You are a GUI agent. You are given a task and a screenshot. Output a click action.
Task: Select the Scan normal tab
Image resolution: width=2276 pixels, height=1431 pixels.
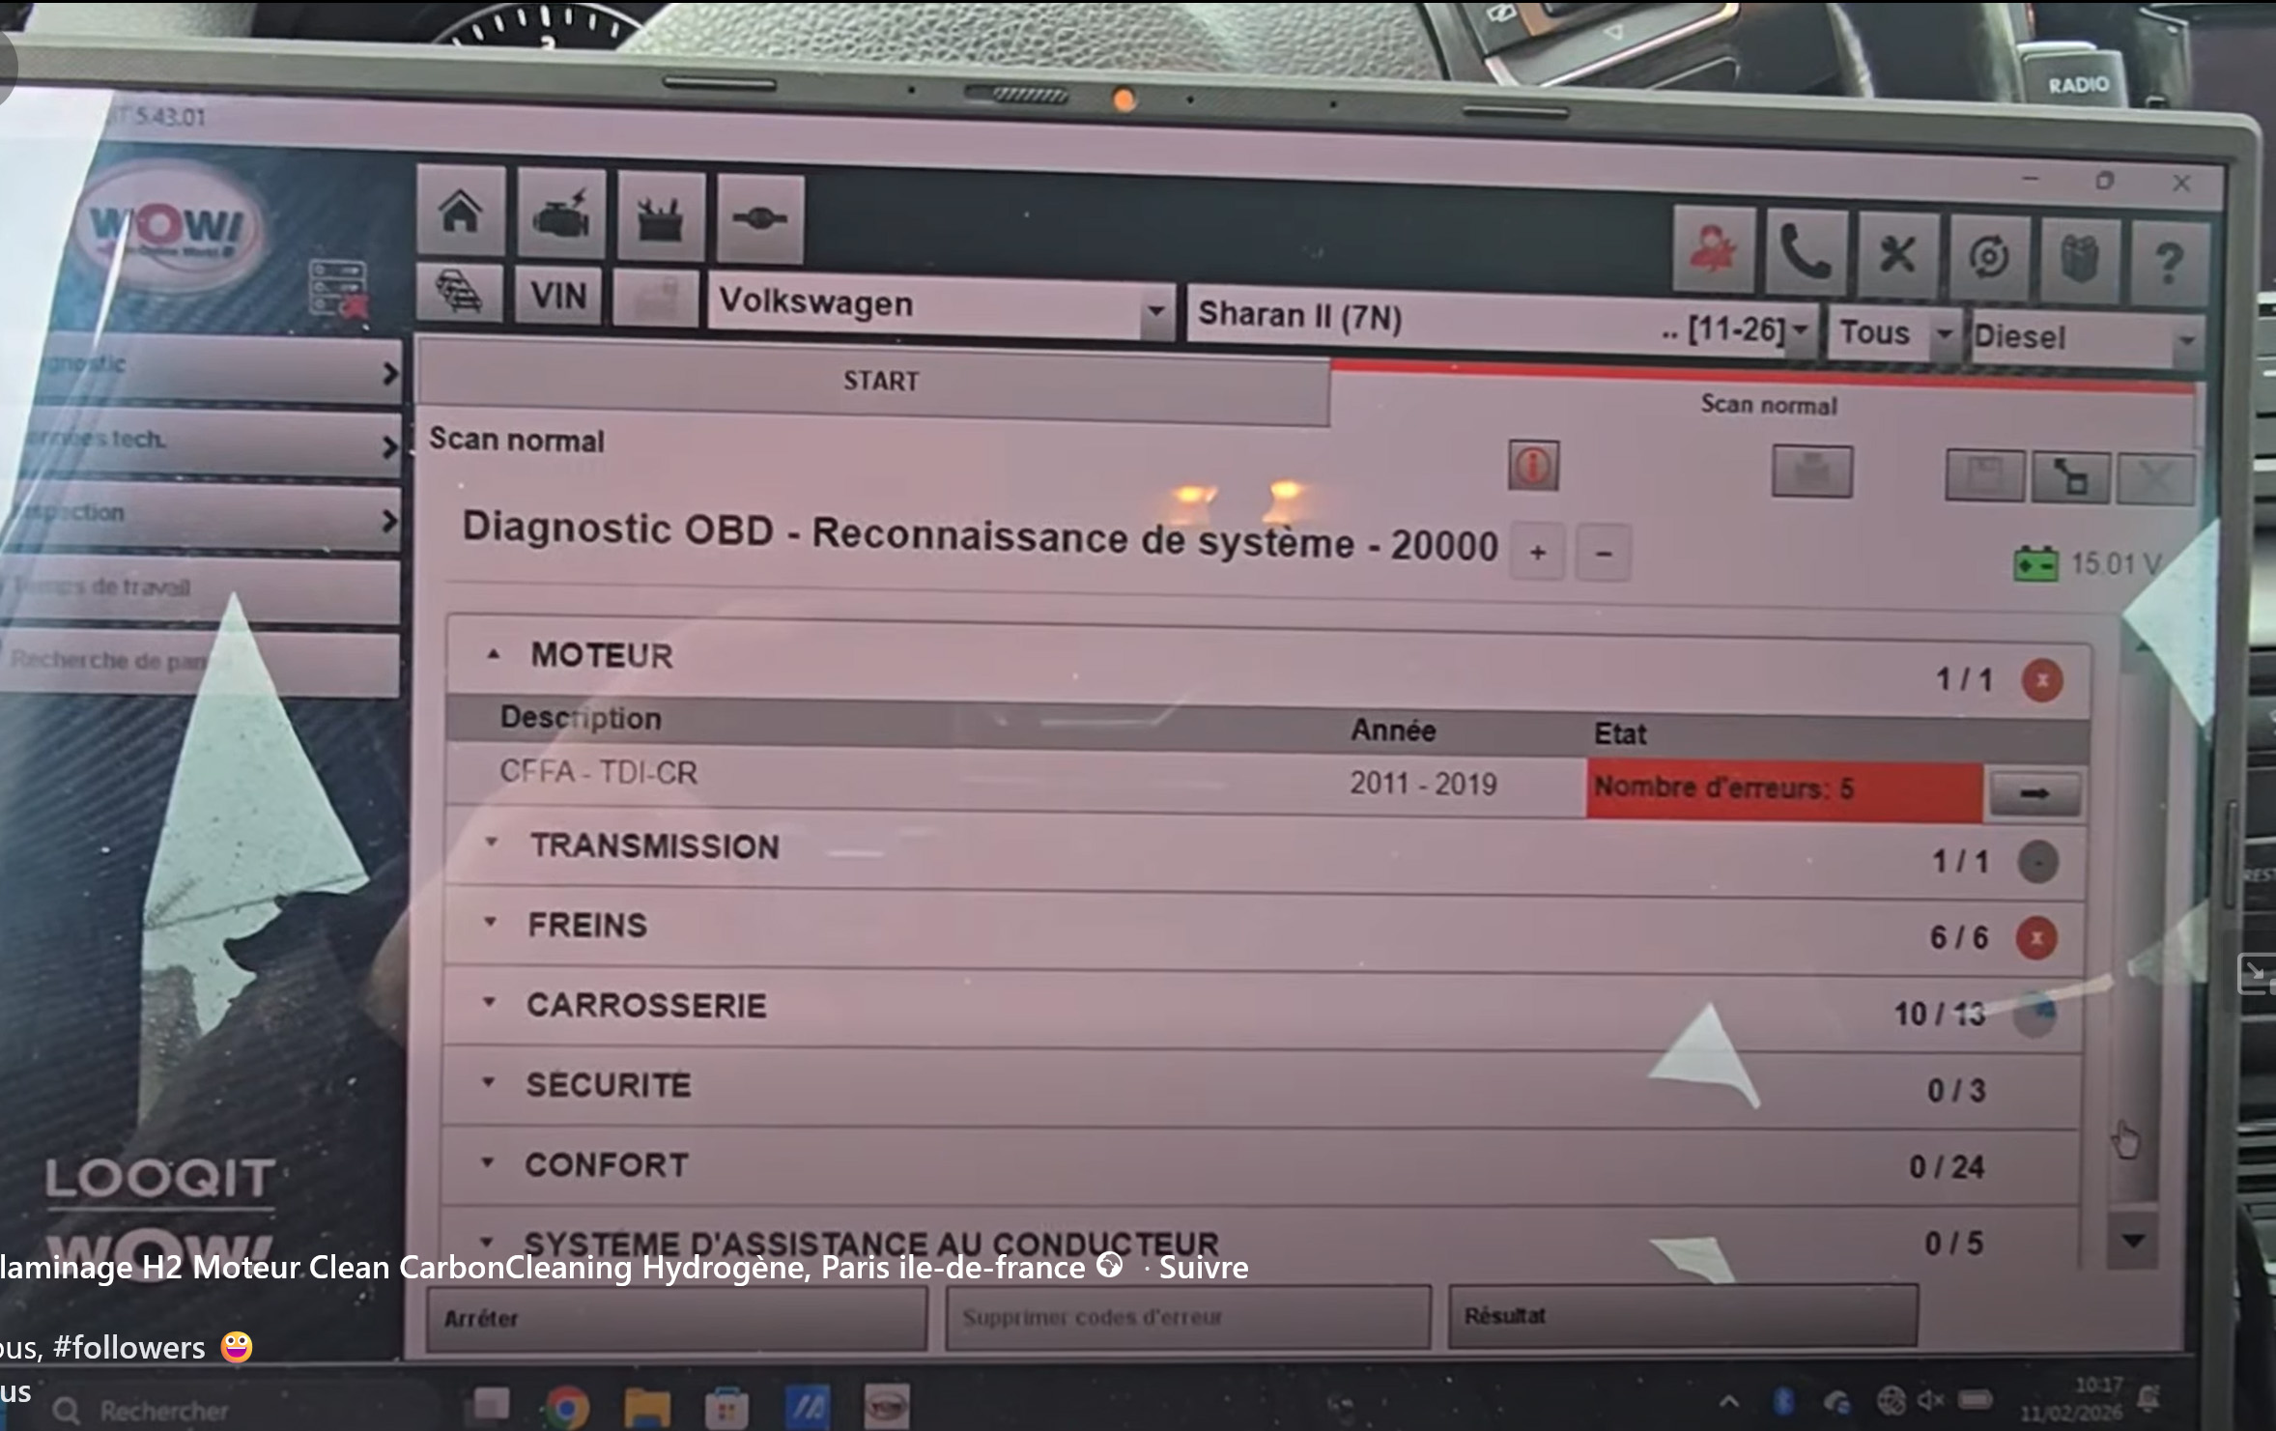pyautogui.click(x=1768, y=404)
